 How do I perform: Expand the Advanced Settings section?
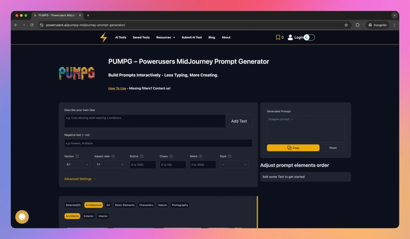click(78, 178)
